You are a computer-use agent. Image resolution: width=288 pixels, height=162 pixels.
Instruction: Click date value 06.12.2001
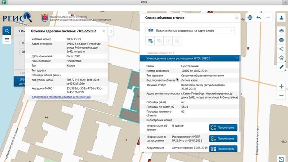(x=73, y=56)
